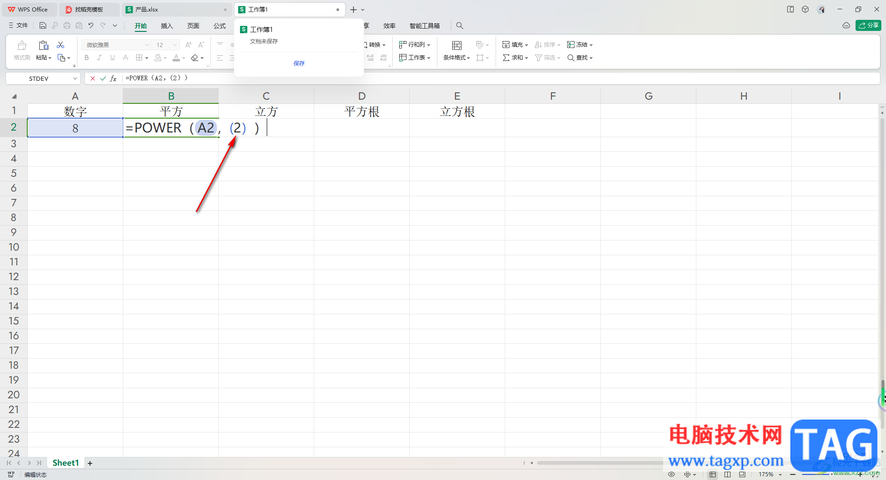Click the Print icon in quick toolbar
Screen dimensions: 886x480
67,26
